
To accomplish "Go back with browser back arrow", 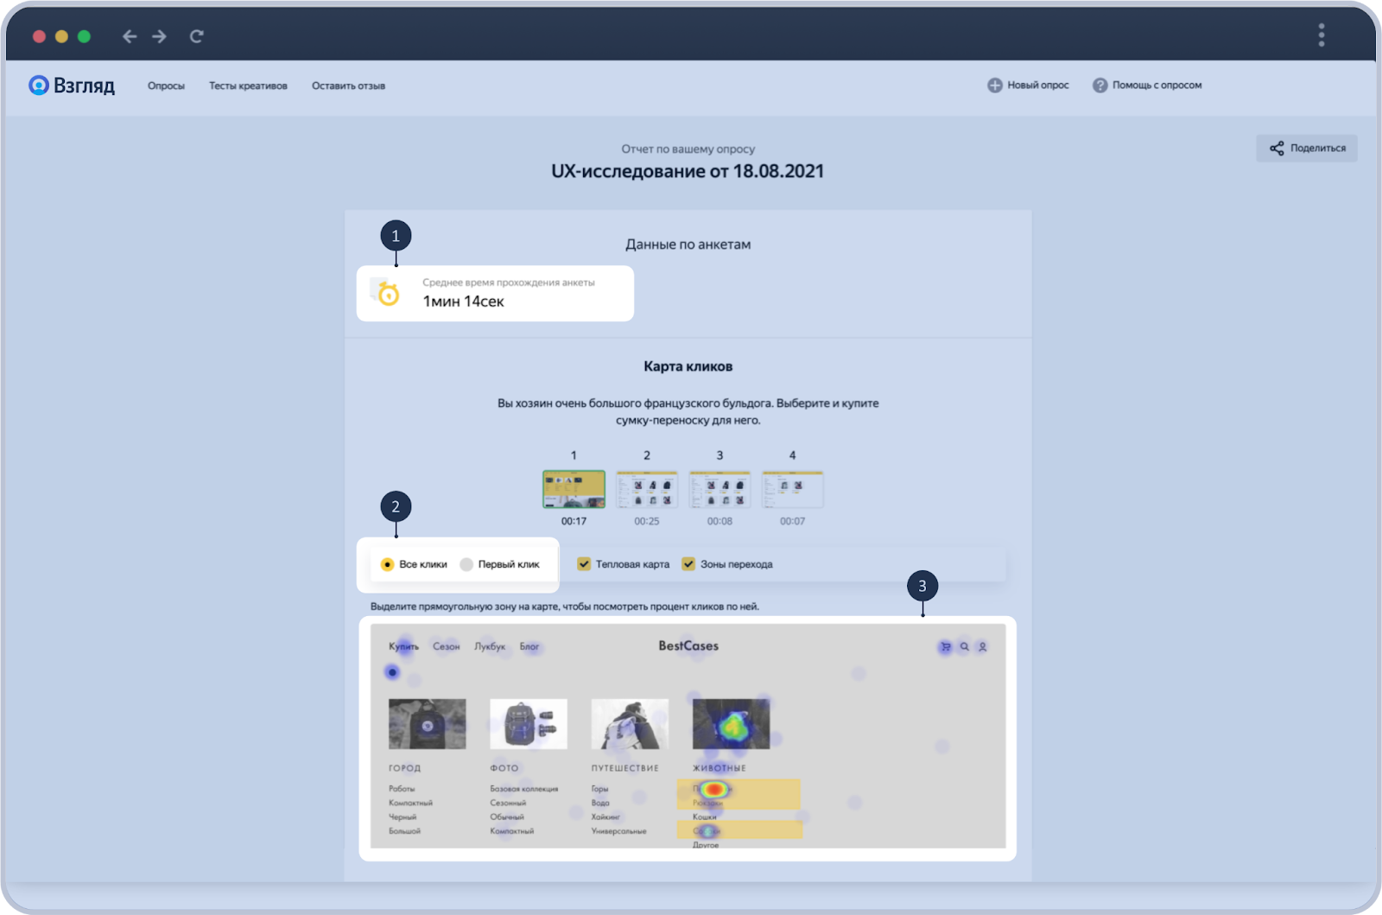I will coord(130,36).
